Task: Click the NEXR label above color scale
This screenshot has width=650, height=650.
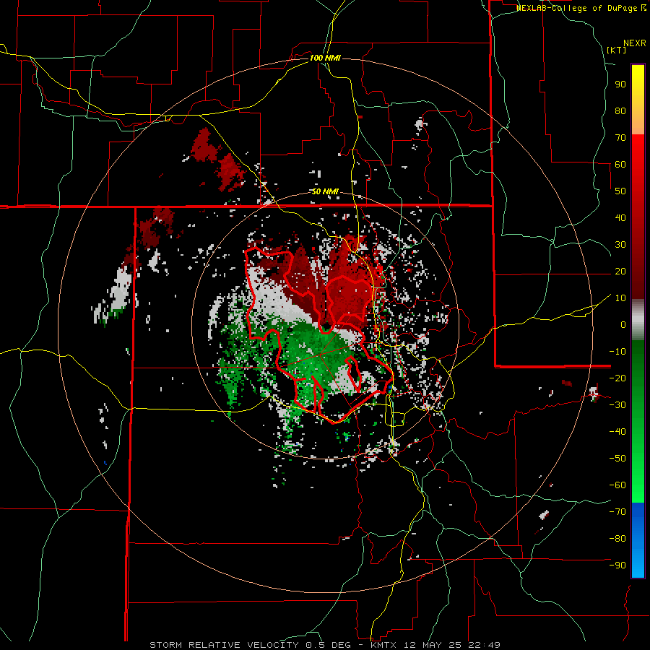Action: [x=635, y=43]
